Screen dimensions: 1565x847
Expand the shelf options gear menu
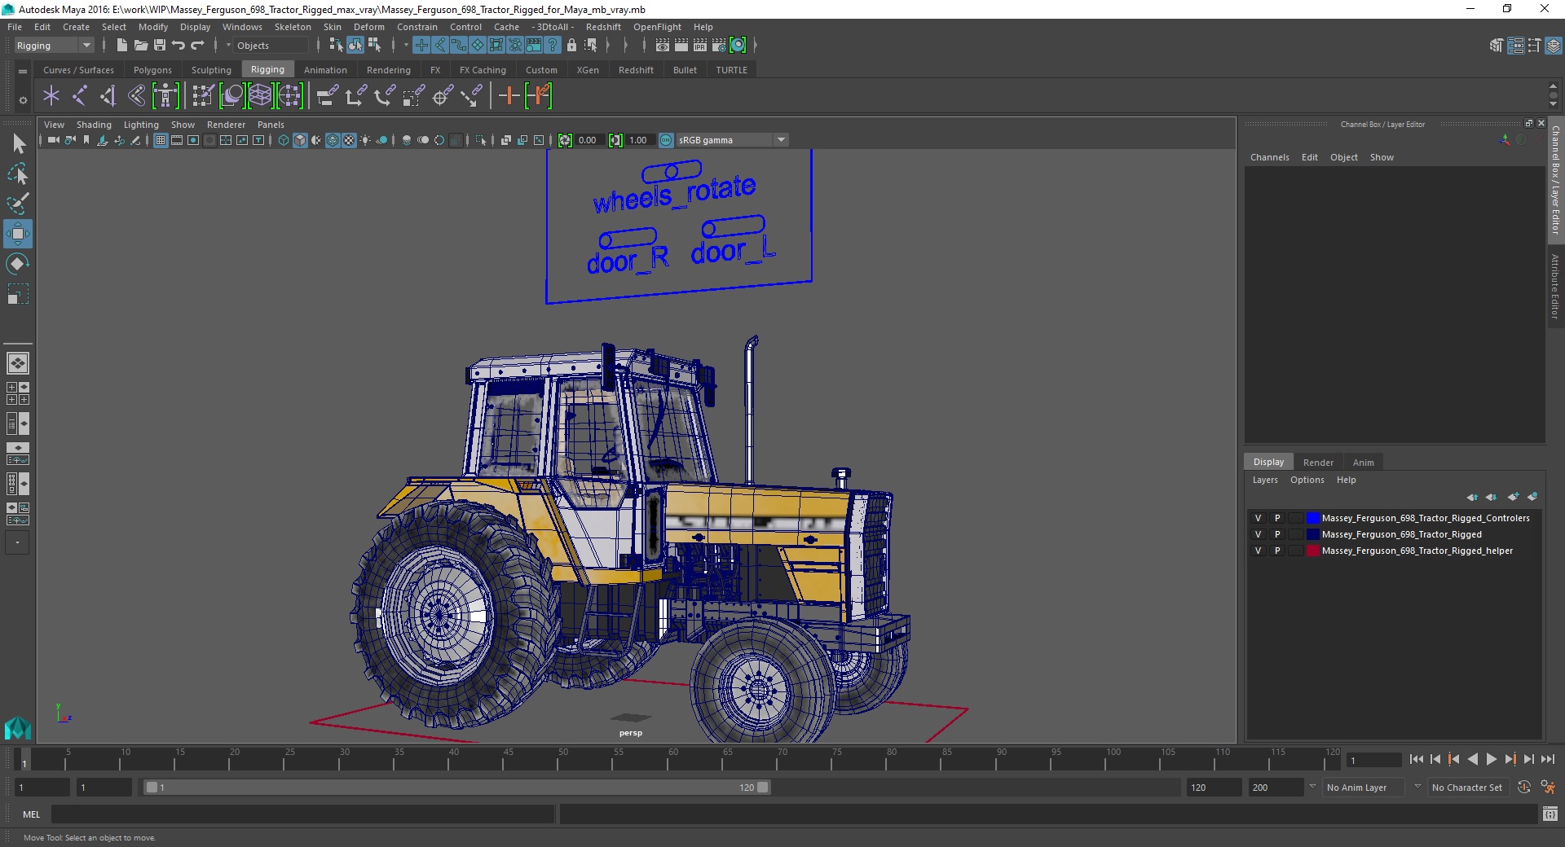(x=23, y=100)
